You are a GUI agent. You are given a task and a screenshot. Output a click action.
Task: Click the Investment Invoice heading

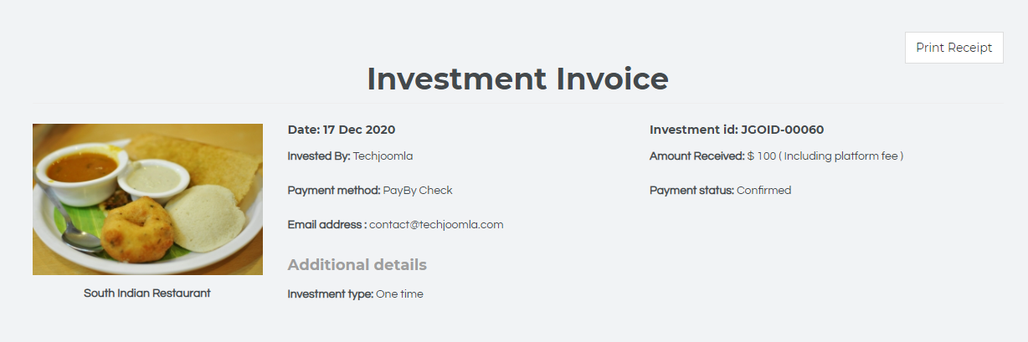click(x=517, y=79)
